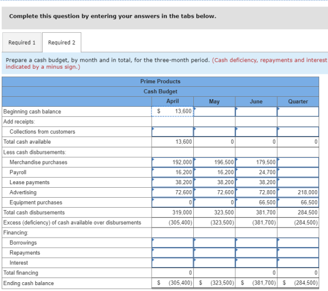The height and width of the screenshot is (291, 328).
Task: Switch to the Required 1 tab
Action: (22, 42)
